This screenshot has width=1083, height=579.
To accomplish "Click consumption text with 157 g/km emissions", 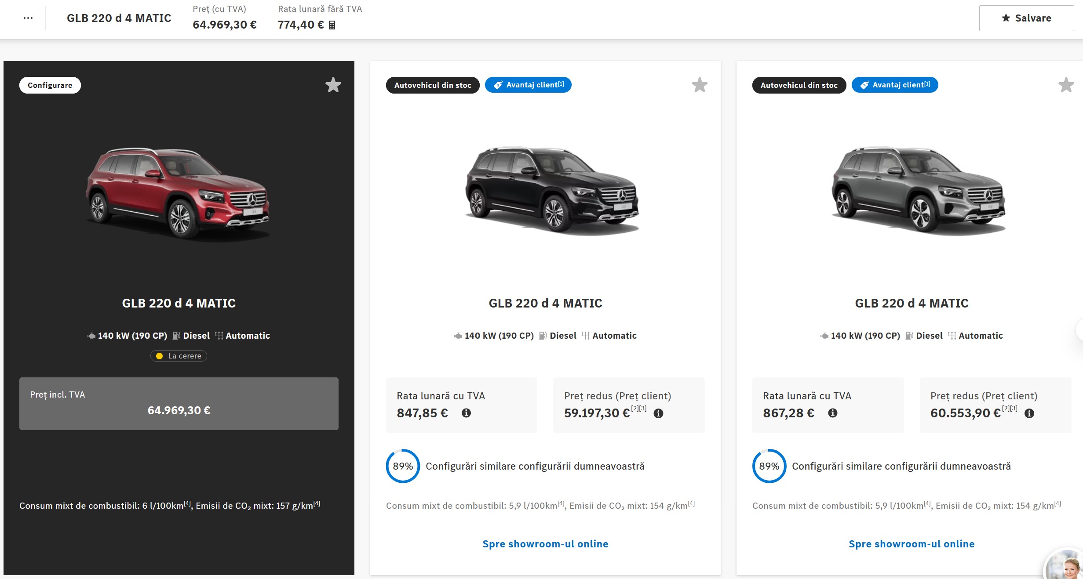I will tap(170, 506).
